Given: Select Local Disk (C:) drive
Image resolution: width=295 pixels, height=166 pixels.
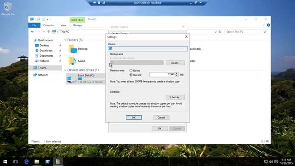Looking at the screenshot, I should [85, 79].
